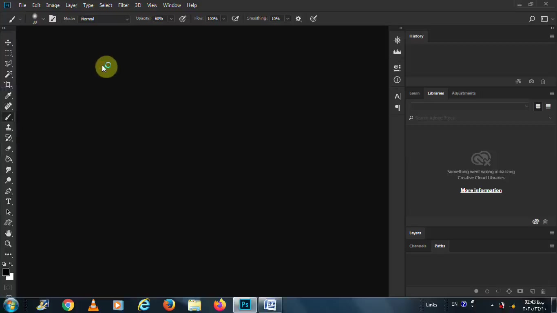The width and height of the screenshot is (557, 313).
Task: Select the Horizontal Type tool
Action: pos(8,202)
